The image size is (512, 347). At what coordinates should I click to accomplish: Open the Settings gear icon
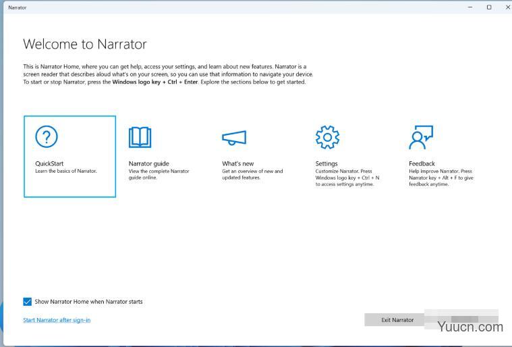point(328,137)
